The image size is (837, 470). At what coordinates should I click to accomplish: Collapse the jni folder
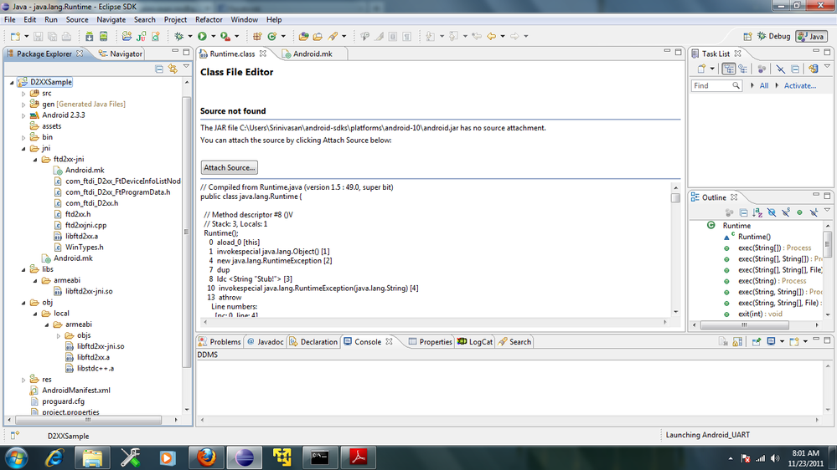[23, 149]
